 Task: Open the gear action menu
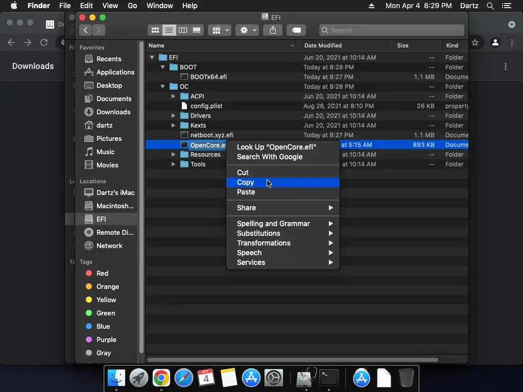click(247, 30)
